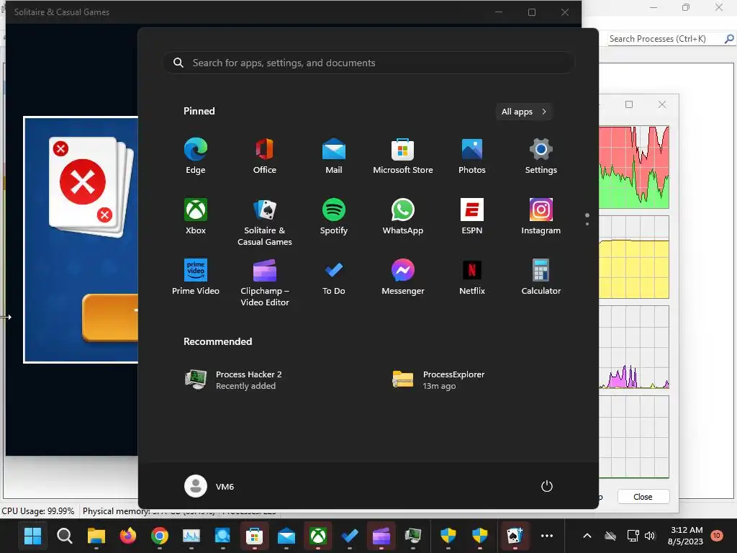Open clock showing 3:12 AM 8/5/2023
737x553 pixels.
pyautogui.click(x=685, y=536)
